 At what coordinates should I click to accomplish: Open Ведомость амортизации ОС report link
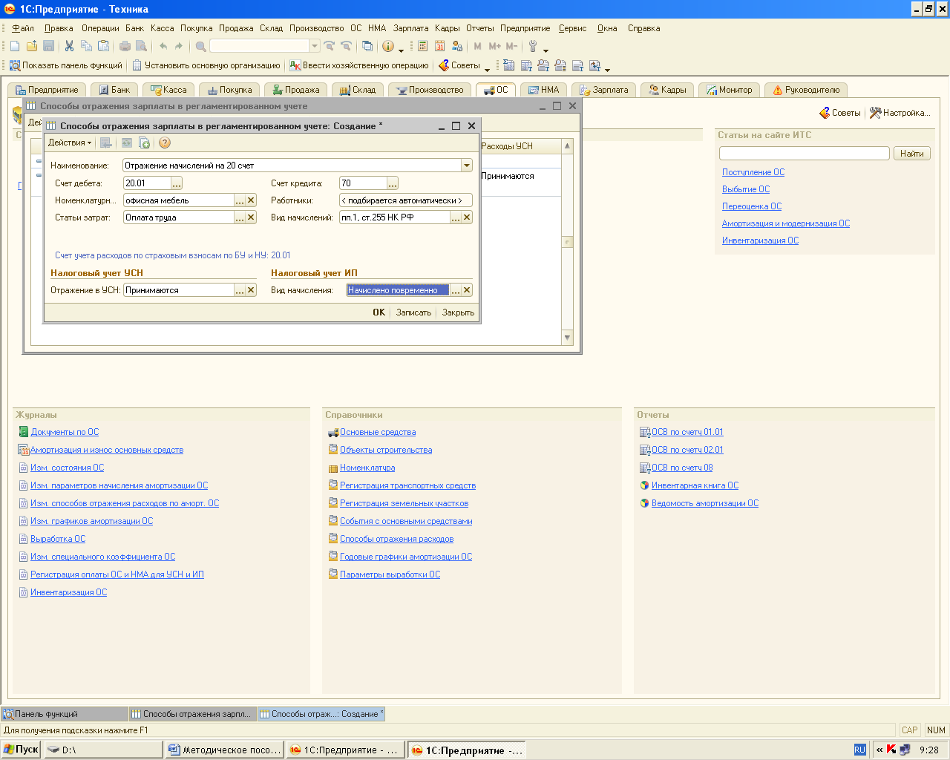coord(705,503)
